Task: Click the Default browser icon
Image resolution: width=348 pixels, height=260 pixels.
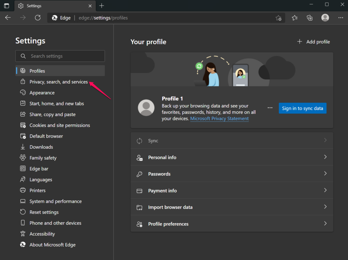Action: [23, 136]
